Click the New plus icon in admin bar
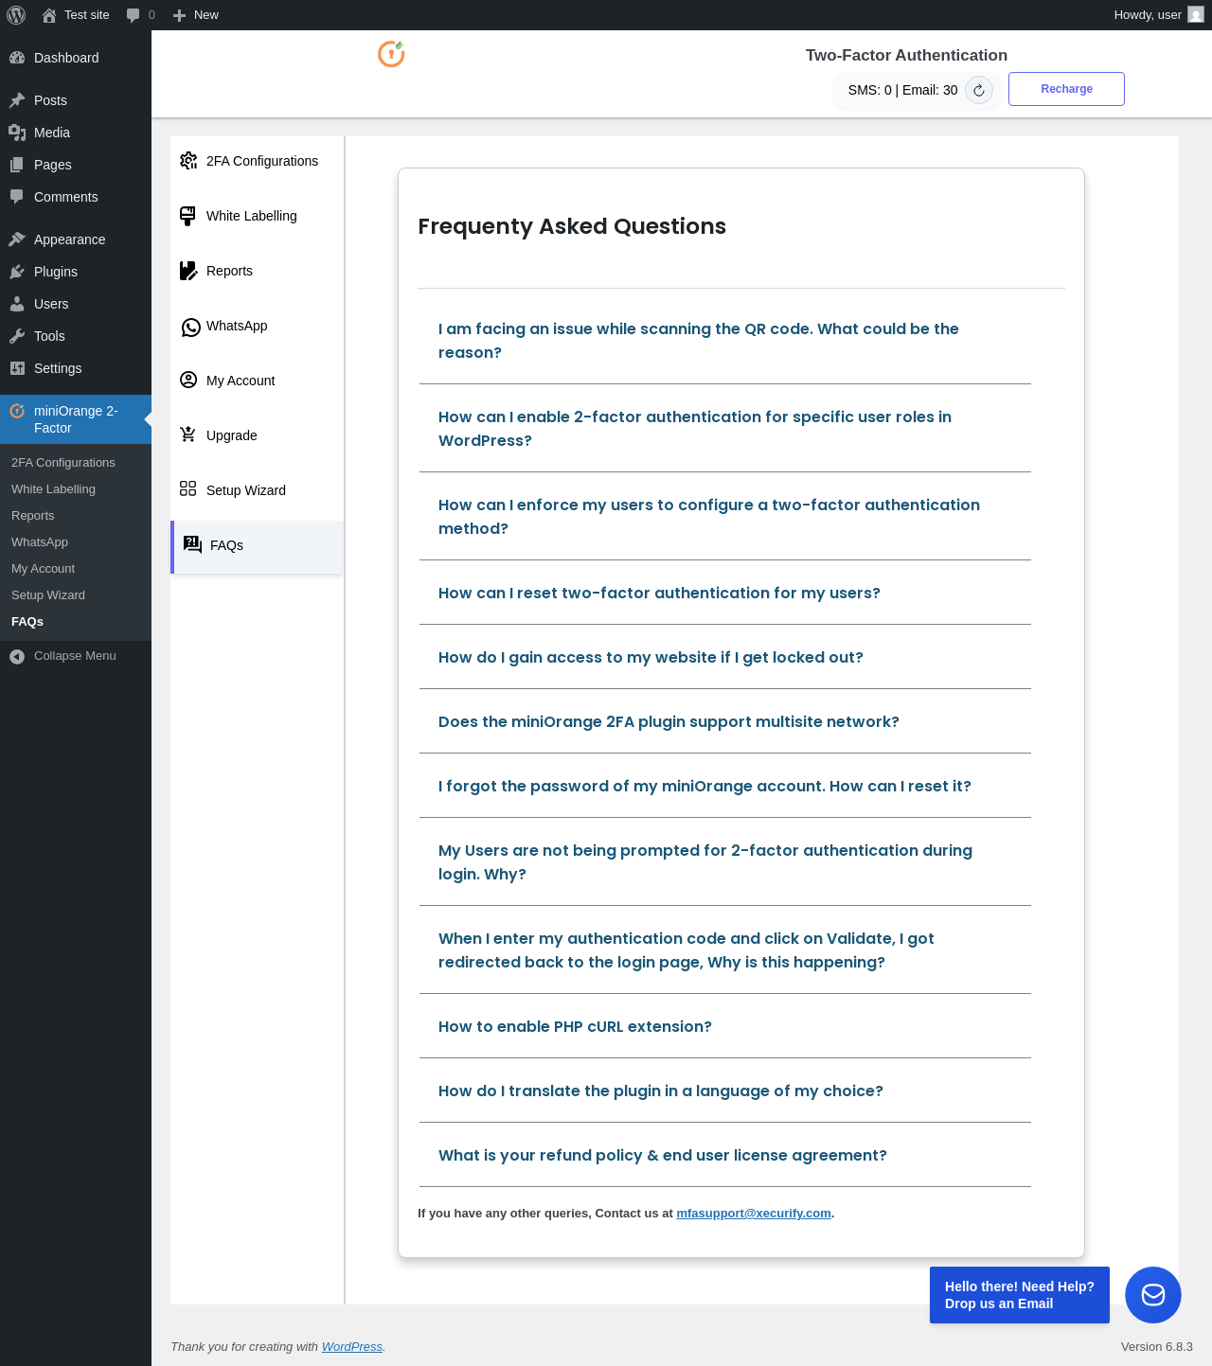1212x1366 pixels. 179,15
